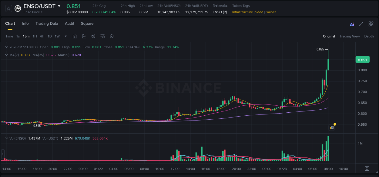Select the 1H interval
Viewport: 379px width, 177px height.
(34, 36)
